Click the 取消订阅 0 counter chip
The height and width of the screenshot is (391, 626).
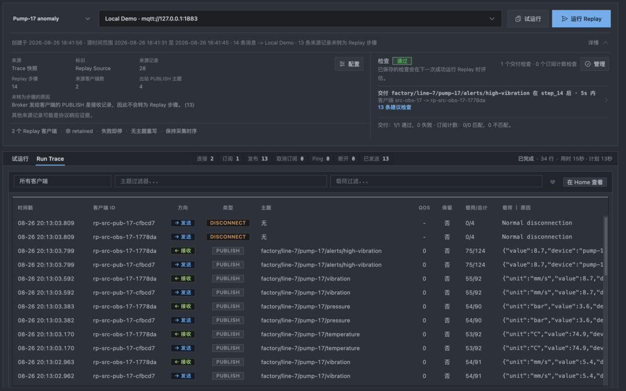tap(290, 159)
